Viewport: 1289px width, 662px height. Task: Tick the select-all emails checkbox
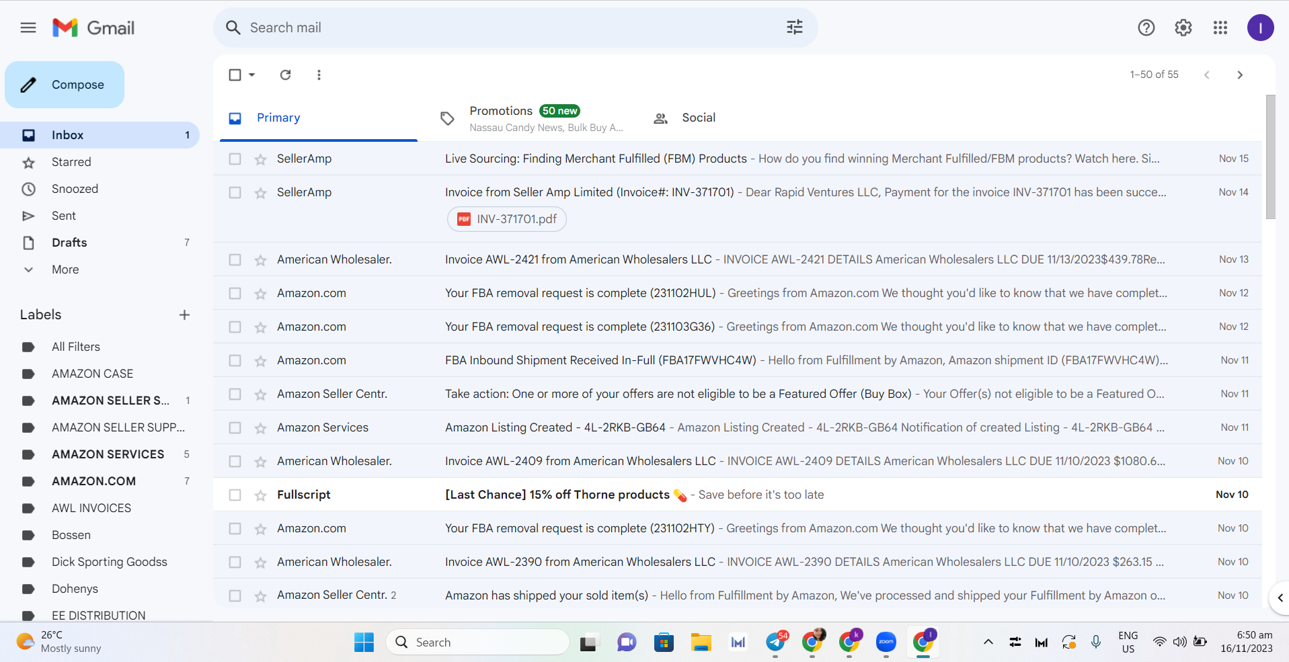pyautogui.click(x=235, y=75)
